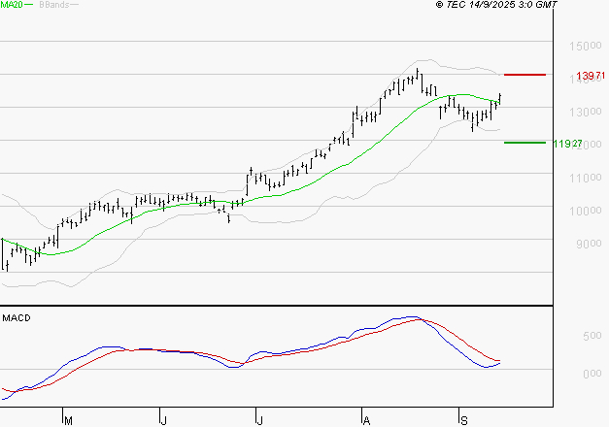Screen dimensions: 609x427
Task: Click the red 139.71 resistance level label
Action: coord(591,76)
